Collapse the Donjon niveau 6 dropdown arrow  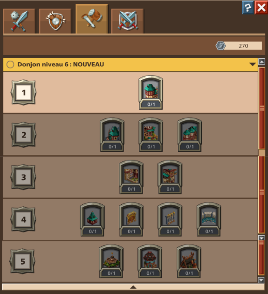pyautogui.click(x=253, y=64)
